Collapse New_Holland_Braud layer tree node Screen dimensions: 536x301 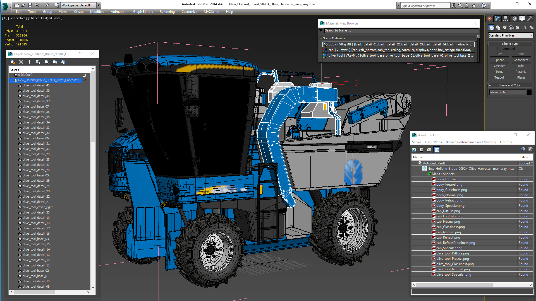tap(11, 80)
